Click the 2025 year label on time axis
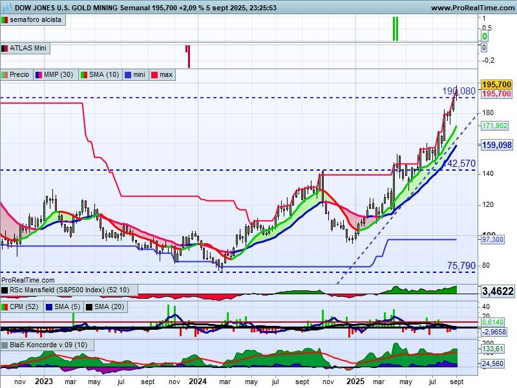 coord(355,382)
